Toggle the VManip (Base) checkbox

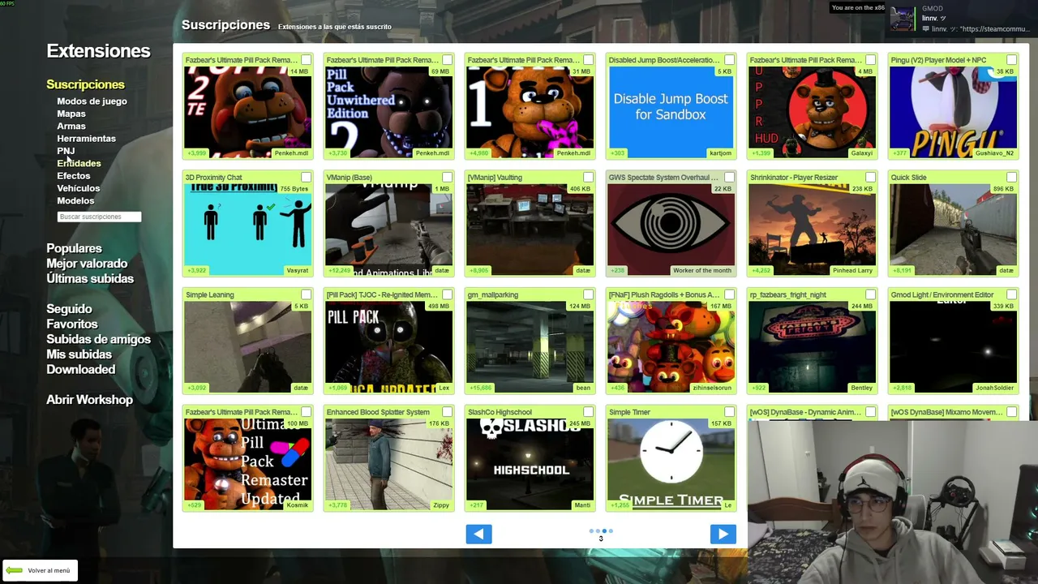(x=448, y=178)
